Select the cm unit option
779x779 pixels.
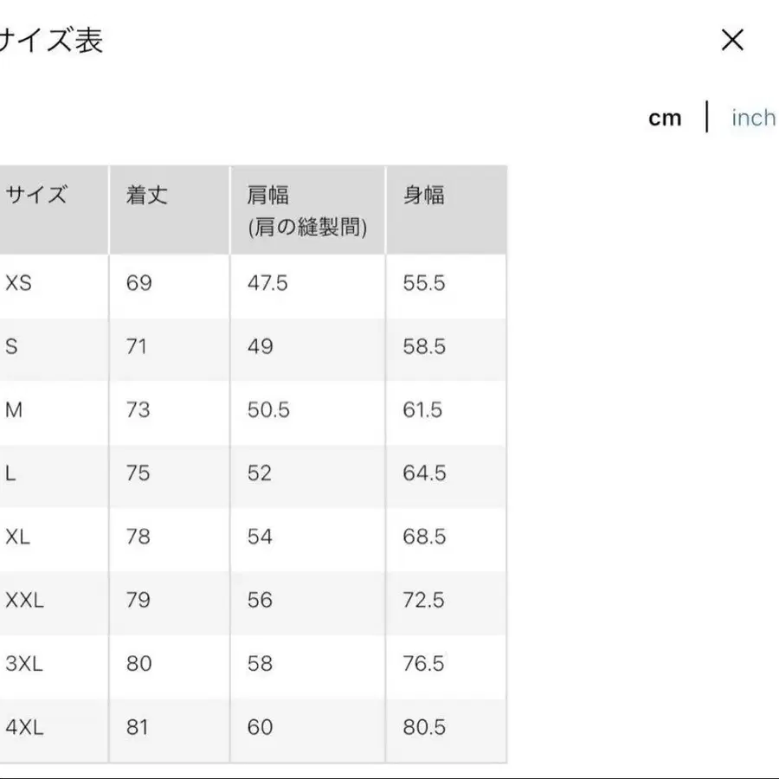(666, 118)
